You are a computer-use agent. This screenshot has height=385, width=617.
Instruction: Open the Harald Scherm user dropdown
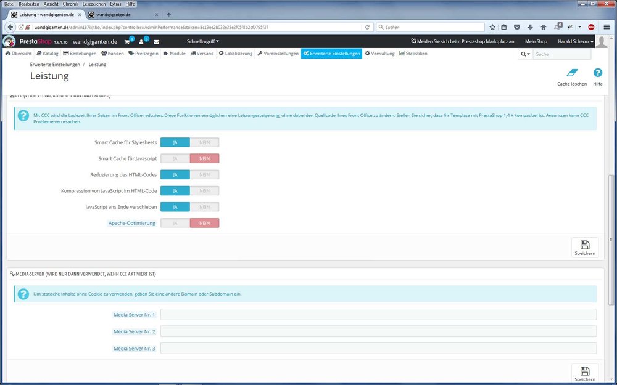pos(575,41)
